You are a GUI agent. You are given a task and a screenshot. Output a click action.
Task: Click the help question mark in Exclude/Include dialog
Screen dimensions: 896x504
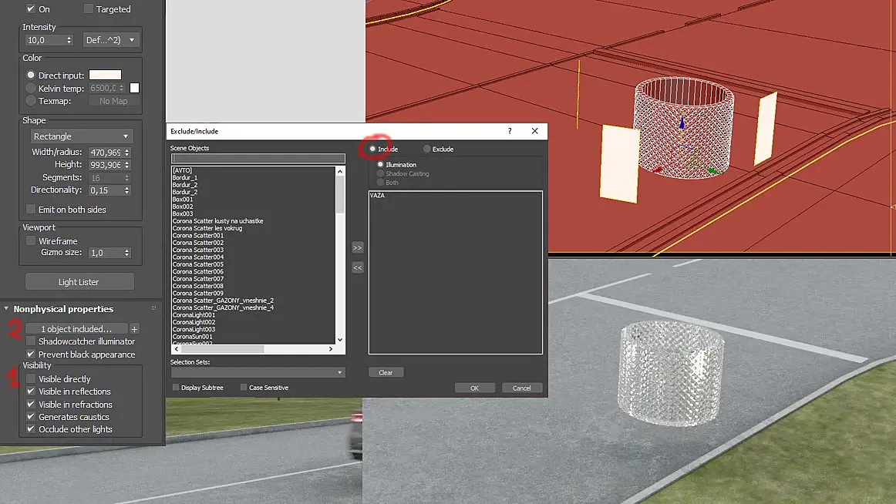(510, 131)
